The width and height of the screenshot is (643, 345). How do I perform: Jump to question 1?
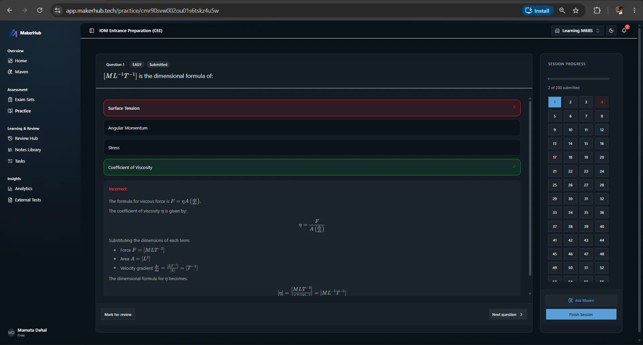554,102
